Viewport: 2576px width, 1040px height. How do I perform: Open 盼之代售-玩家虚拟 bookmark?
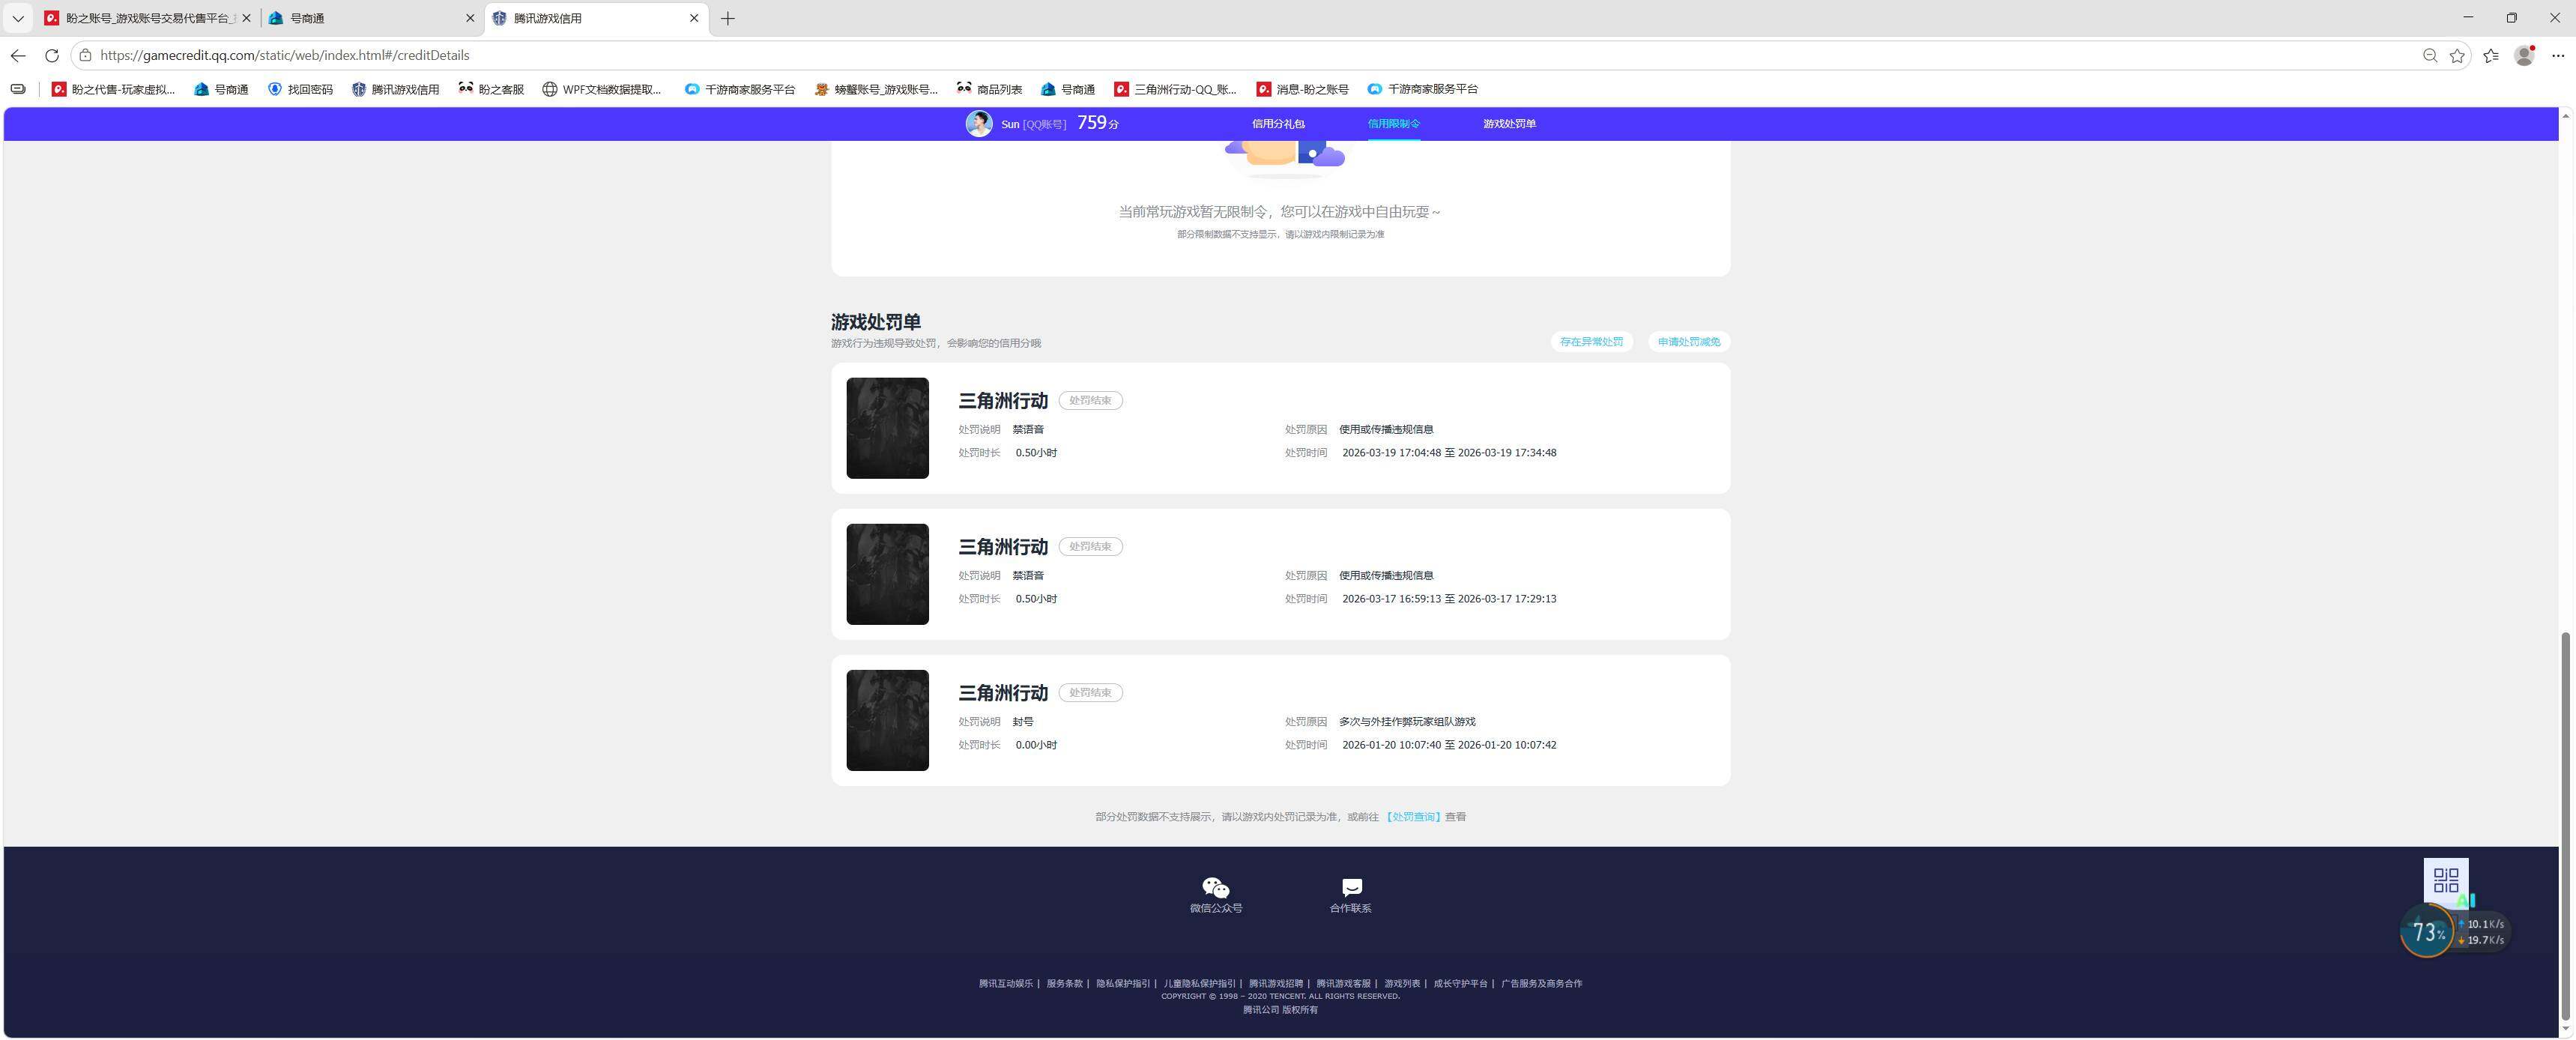113,89
